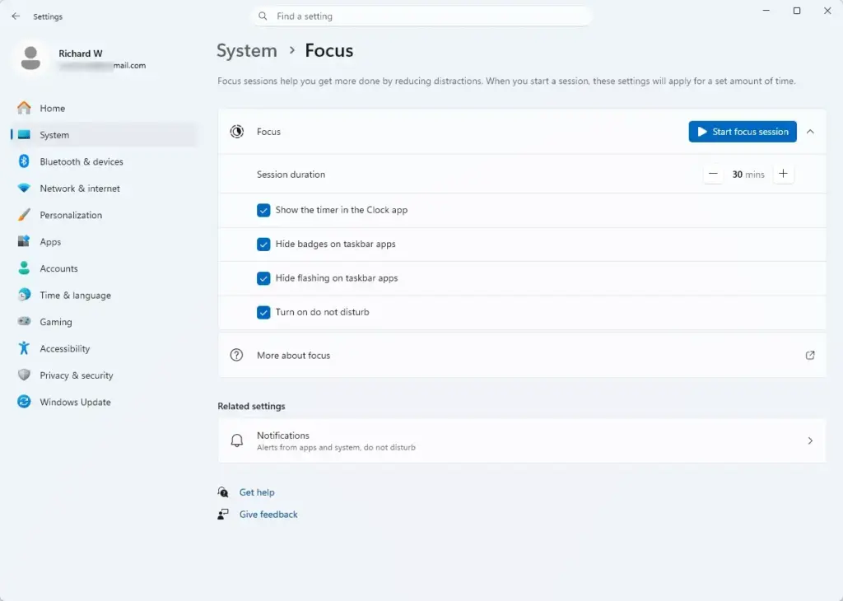Click the Find a setting search box
843x601 pixels.
[x=421, y=16]
